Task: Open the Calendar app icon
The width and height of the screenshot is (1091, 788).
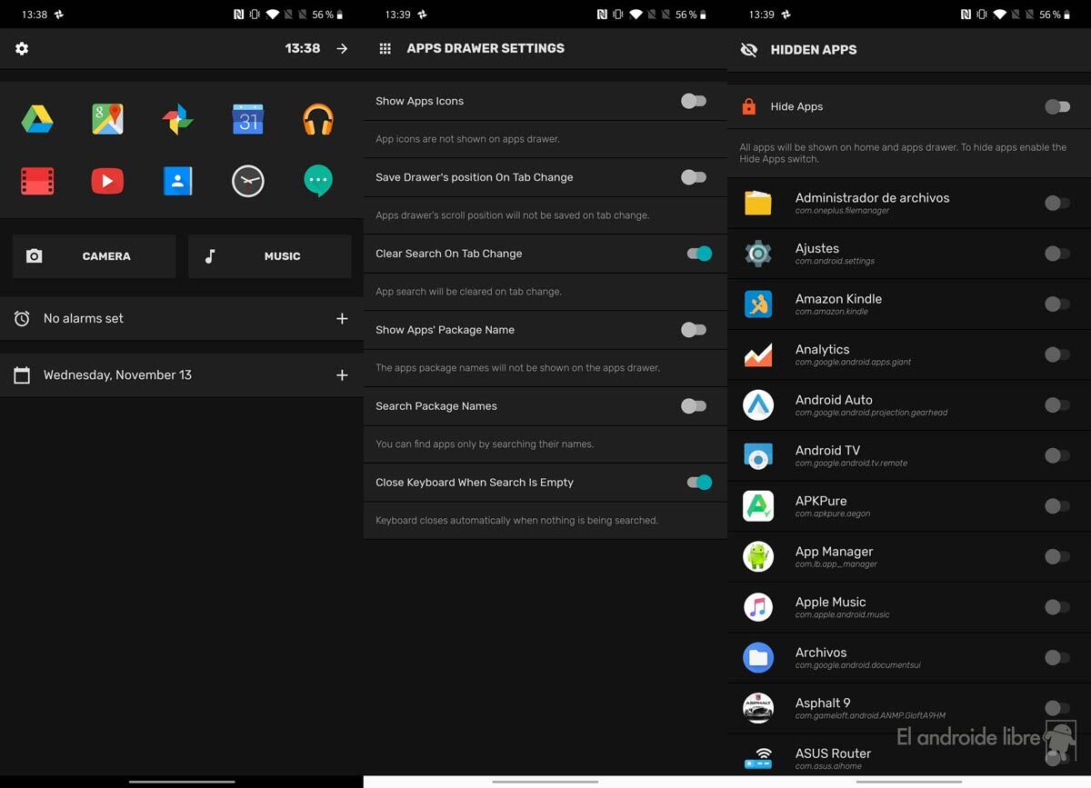Action: point(246,117)
